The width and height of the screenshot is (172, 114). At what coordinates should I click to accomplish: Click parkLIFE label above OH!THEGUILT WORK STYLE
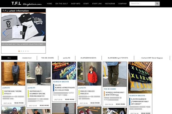coord(6,88)
